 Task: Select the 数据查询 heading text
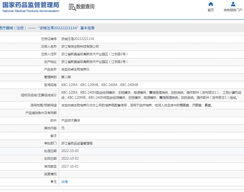(x=85, y=7)
